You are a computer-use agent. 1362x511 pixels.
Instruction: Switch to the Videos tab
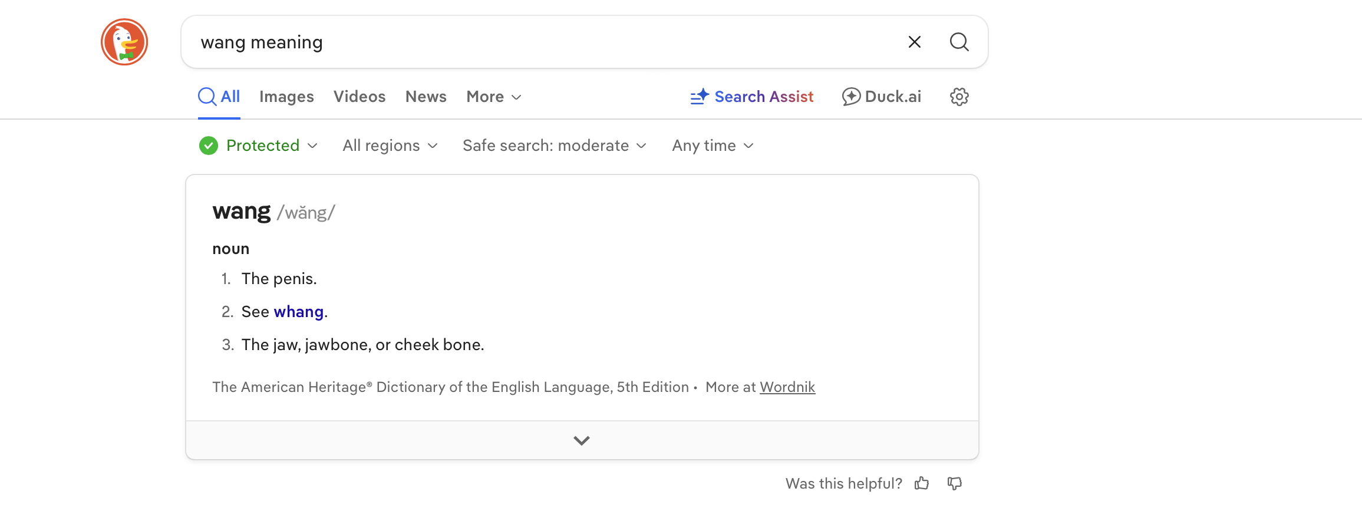point(360,97)
